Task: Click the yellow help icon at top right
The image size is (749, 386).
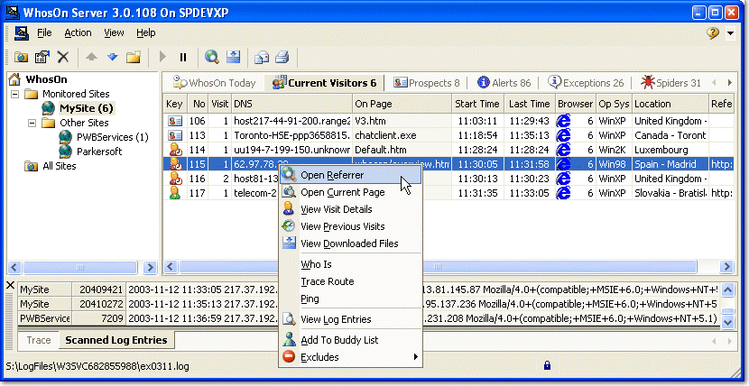Action: [x=713, y=32]
